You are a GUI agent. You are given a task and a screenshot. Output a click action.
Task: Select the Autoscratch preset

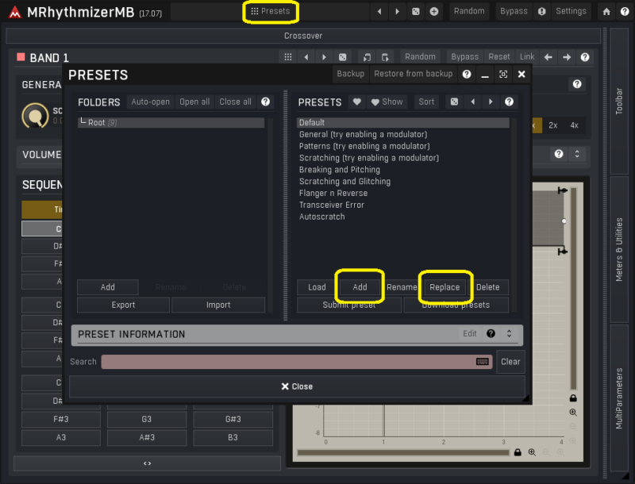(321, 217)
